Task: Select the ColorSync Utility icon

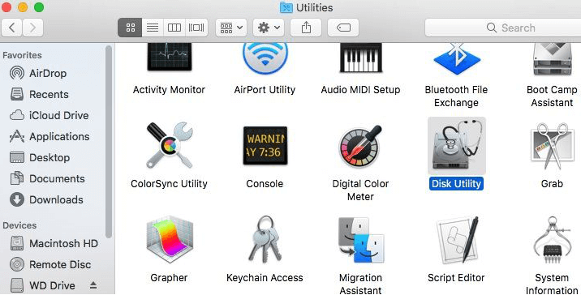Action: click(x=170, y=145)
